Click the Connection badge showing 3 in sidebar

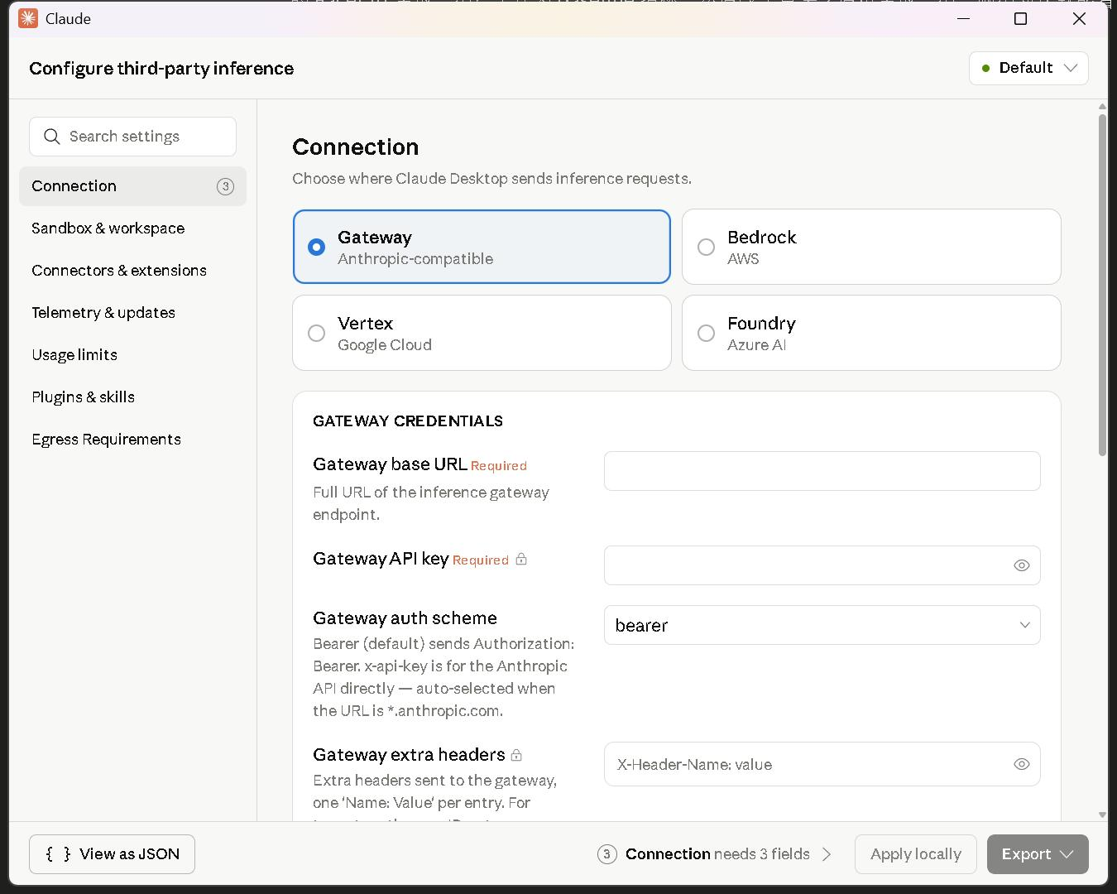[225, 186]
